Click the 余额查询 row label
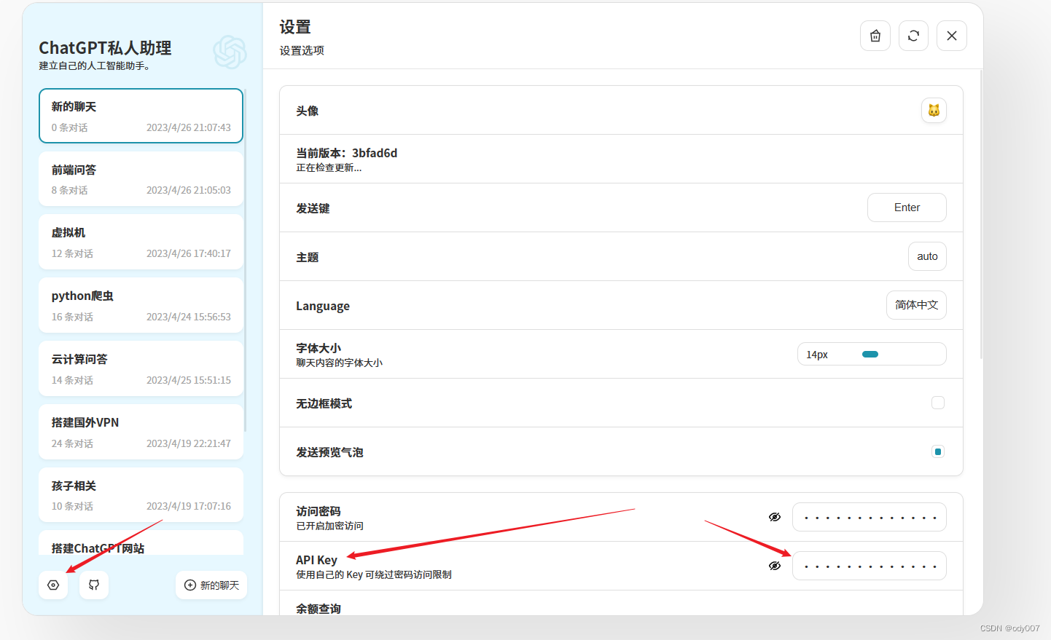1051x640 pixels. click(x=319, y=609)
